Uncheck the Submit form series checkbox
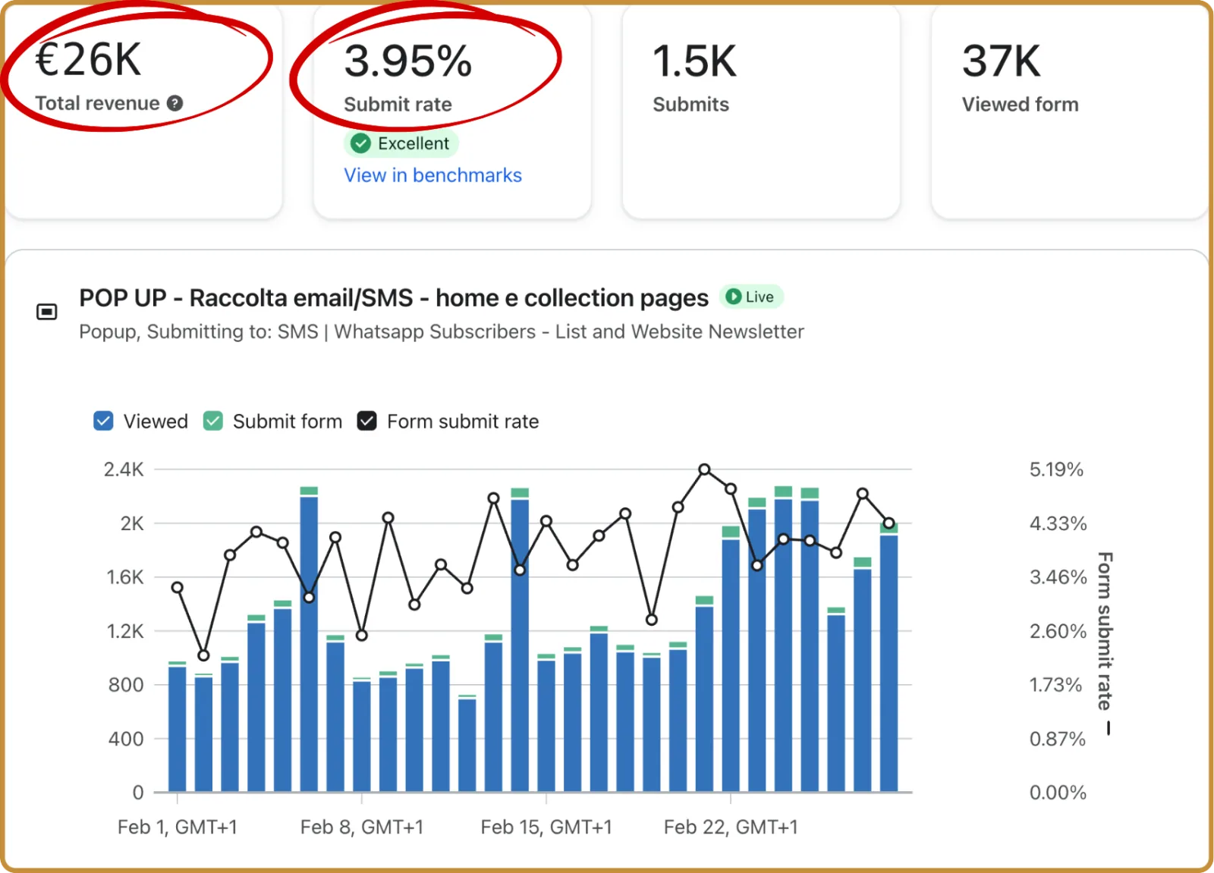Viewport: 1214px width, 873px height. click(x=213, y=421)
